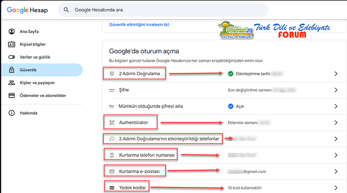Expand the Şifre row chevron
The width and height of the screenshot is (347, 193).
[x=336, y=90]
